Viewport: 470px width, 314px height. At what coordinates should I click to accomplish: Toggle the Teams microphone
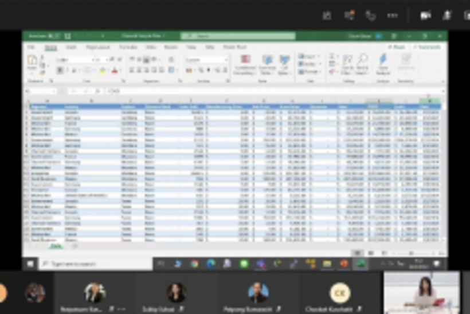tap(447, 15)
